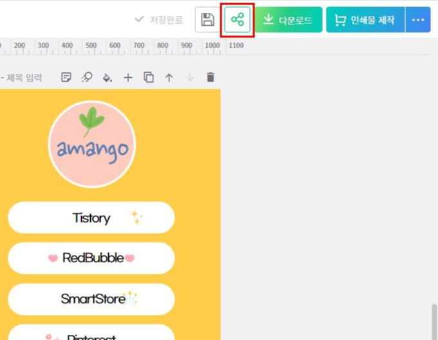Open the three-dot more options menu

pos(418,20)
